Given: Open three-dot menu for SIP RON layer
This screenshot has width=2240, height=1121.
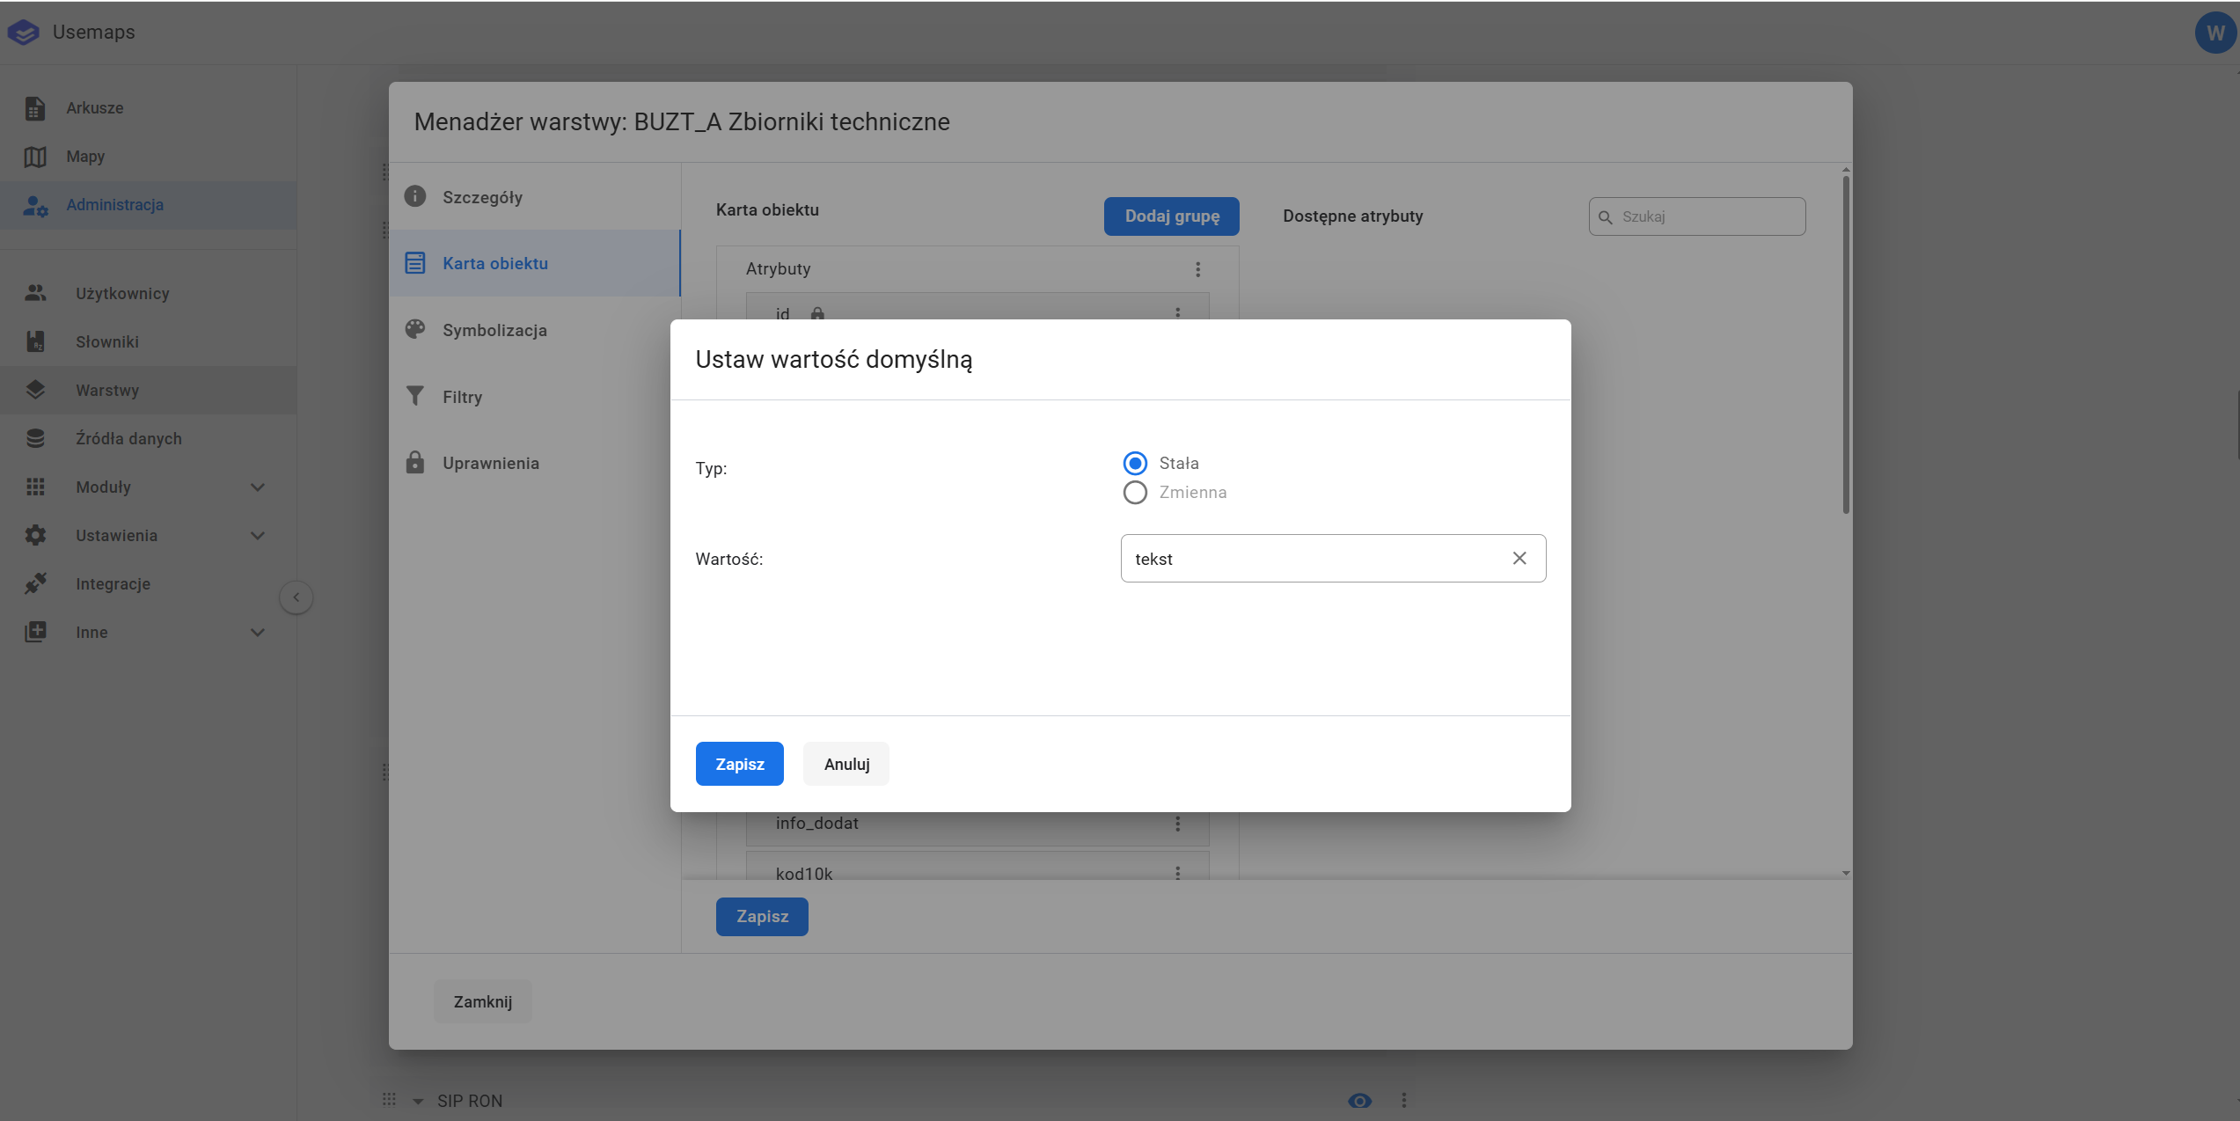Looking at the screenshot, I should pyautogui.click(x=1403, y=1100).
